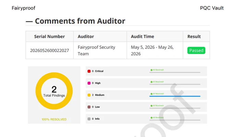
Task: Click the green check icon in Info row
Action: [151, 118]
